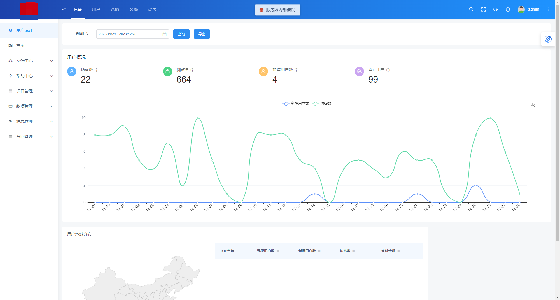Click the orange 新增用户数 icon
The height and width of the screenshot is (300, 560).
[263, 71]
